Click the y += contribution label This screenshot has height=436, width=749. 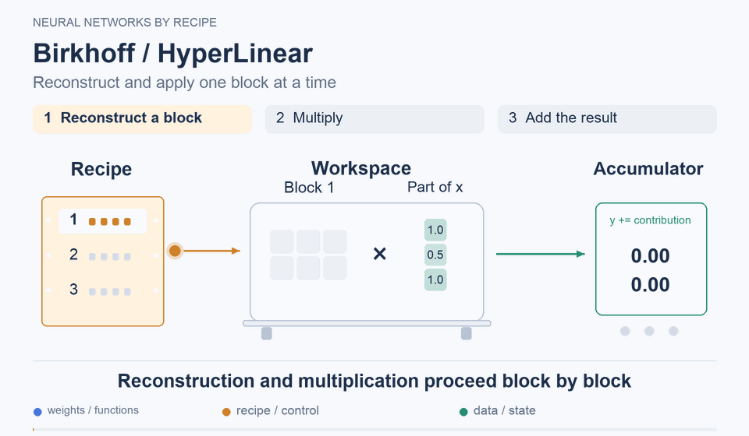pos(650,220)
